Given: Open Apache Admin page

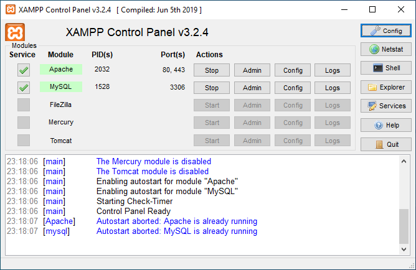Looking at the screenshot, I should point(252,70).
